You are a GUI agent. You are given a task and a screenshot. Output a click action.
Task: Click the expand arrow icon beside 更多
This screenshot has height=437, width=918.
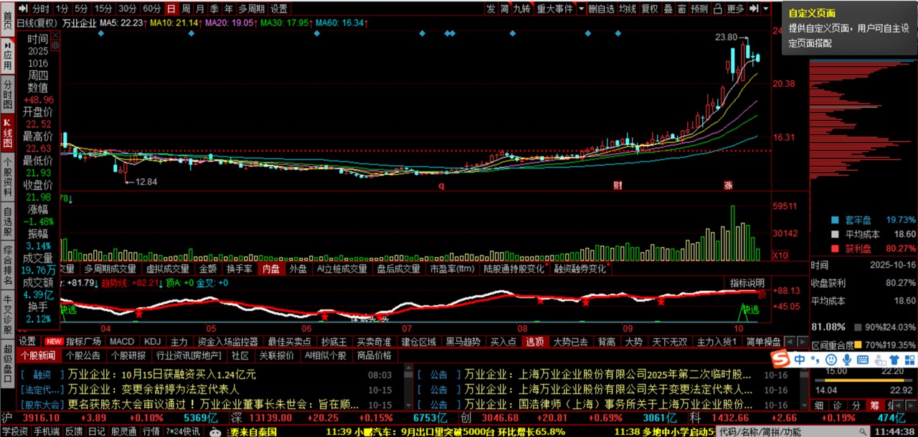(754, 9)
